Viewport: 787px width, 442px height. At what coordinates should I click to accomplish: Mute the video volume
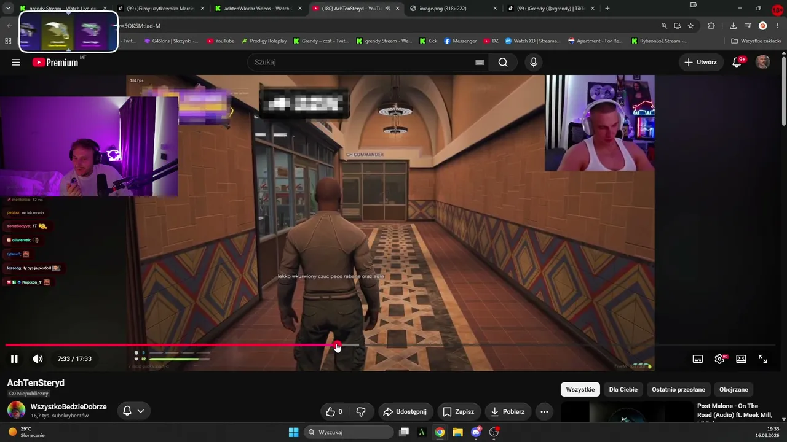pyautogui.click(x=38, y=359)
